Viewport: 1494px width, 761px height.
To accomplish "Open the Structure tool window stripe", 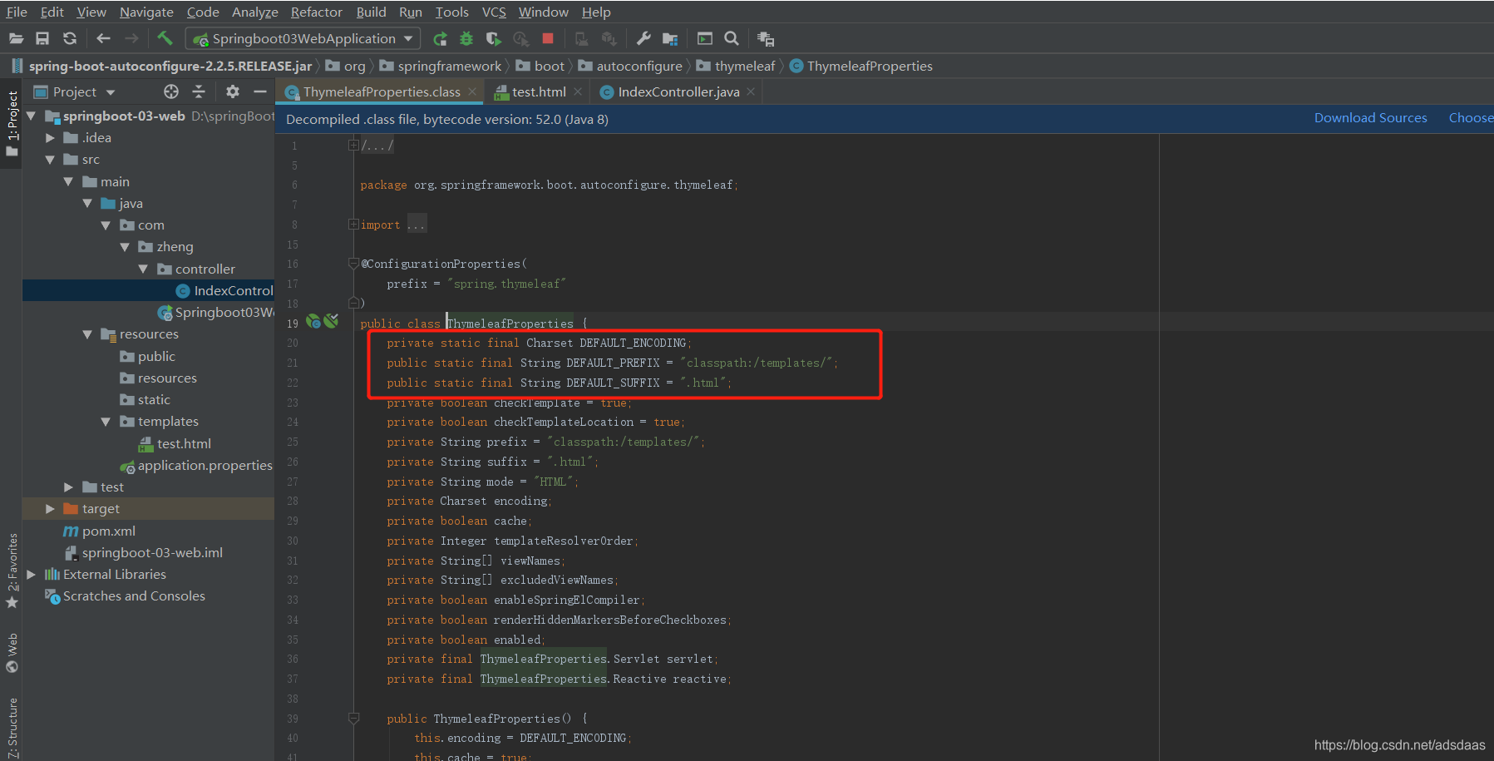I will [12, 729].
